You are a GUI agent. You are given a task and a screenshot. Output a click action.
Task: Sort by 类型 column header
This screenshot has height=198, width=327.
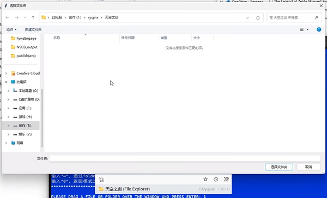164,38
